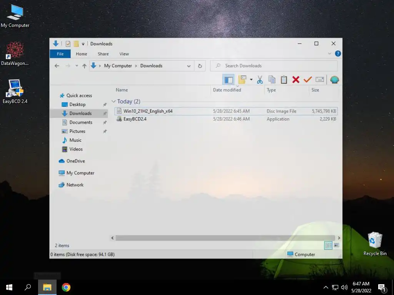Select My Computer in navigation pane

pos(80,173)
